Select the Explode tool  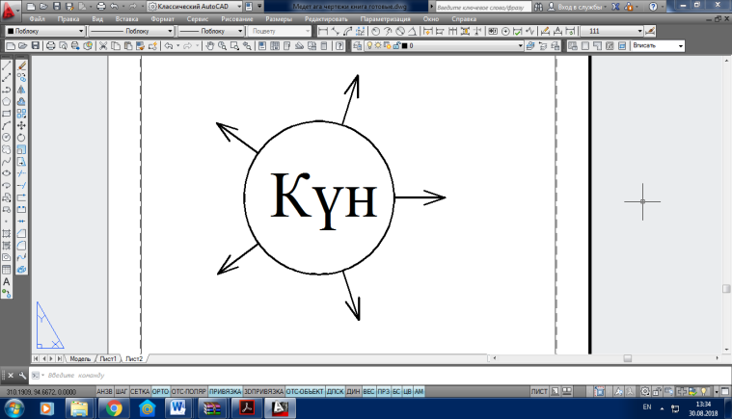(21, 270)
